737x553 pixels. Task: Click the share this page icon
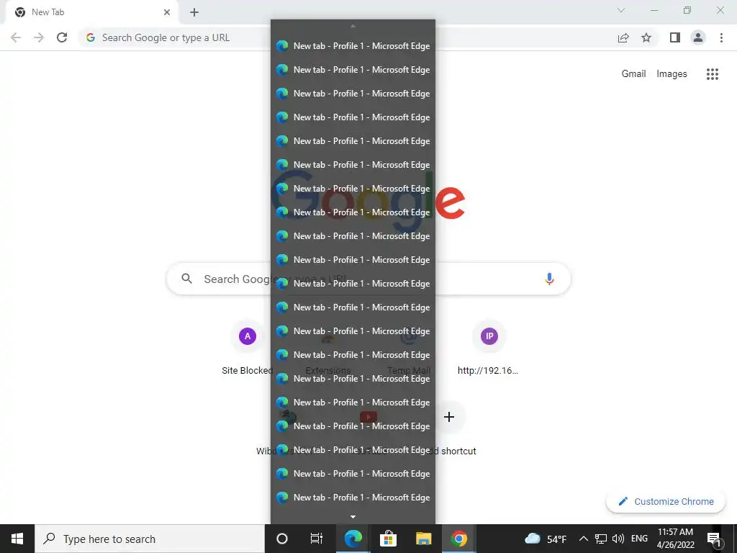coord(623,37)
